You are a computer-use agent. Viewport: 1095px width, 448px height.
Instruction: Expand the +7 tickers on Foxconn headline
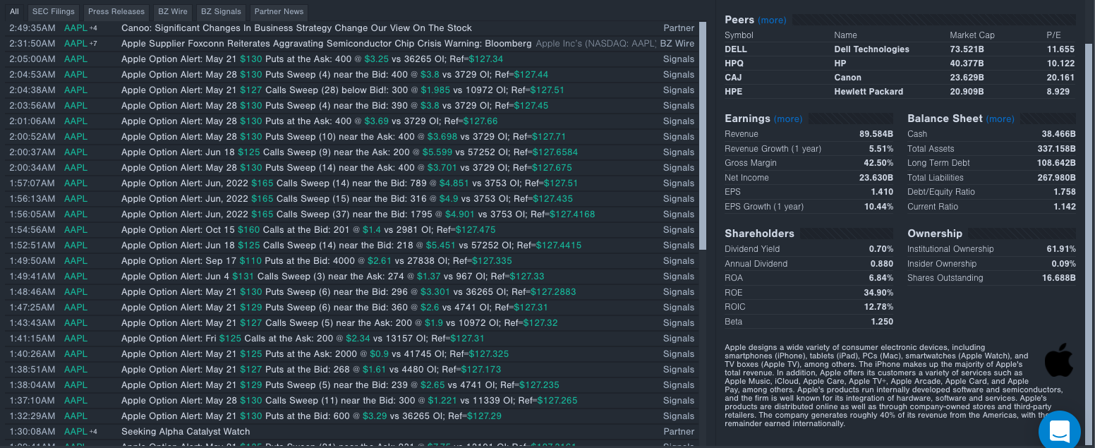[x=92, y=43]
